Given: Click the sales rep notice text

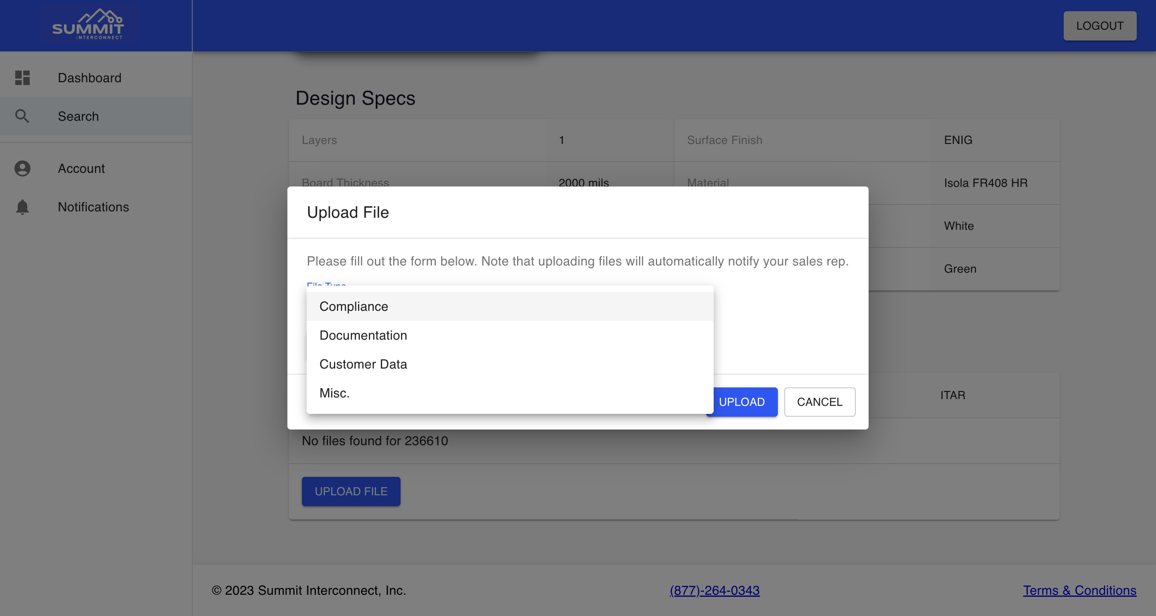Looking at the screenshot, I should tap(578, 261).
